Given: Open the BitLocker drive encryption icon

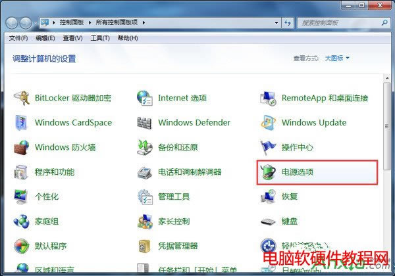Looking at the screenshot, I should 22,98.
